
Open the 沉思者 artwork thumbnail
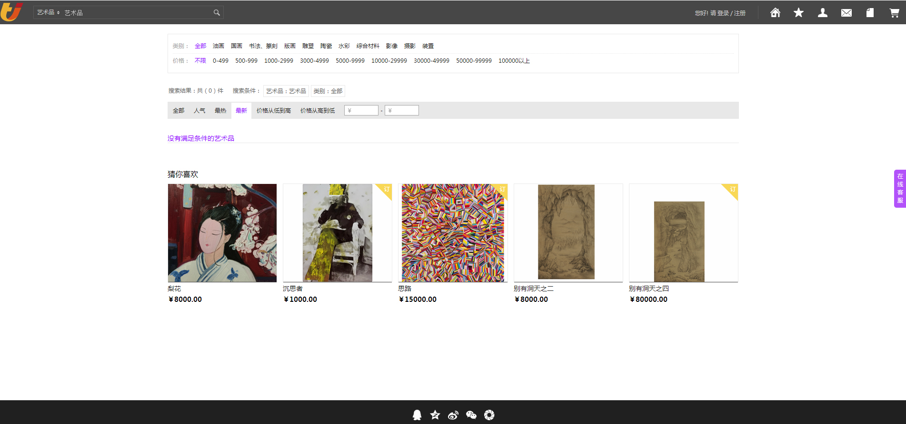tap(338, 233)
